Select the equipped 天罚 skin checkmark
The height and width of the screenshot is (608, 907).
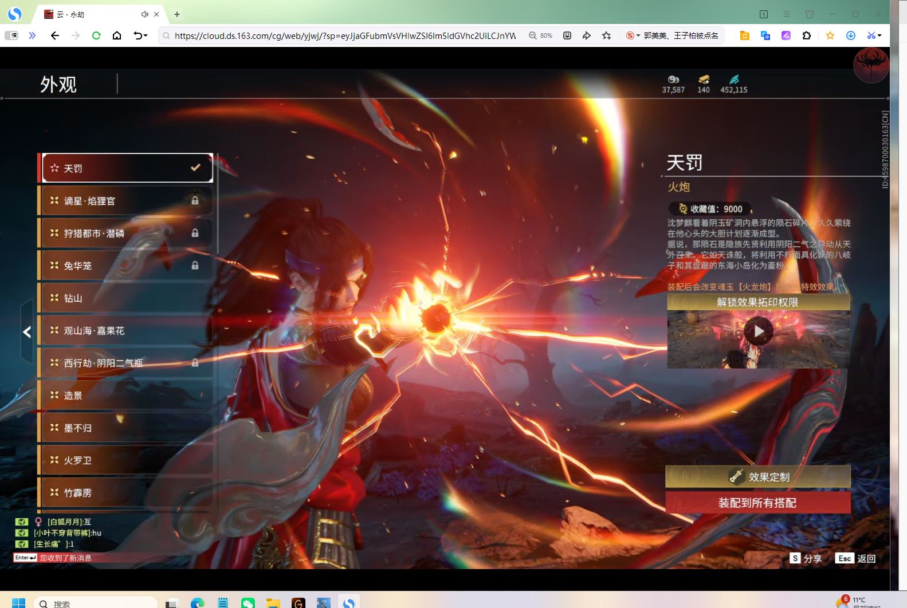[x=195, y=168]
